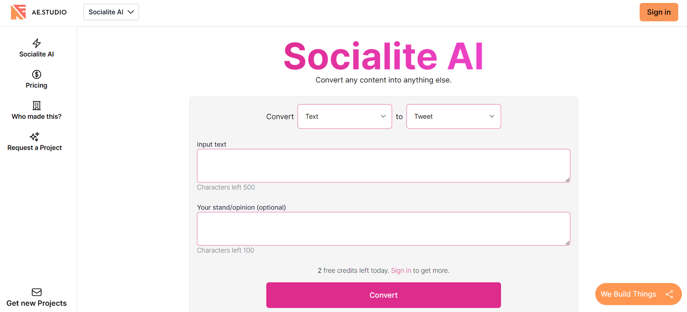Click the envelope icon for Get new Projects
The height and width of the screenshot is (312, 687).
pos(36,292)
